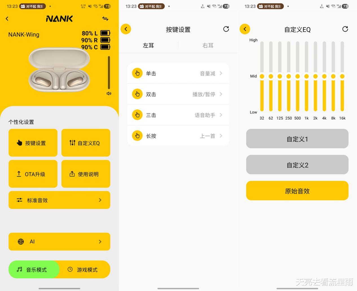The image size is (357, 291).
Task: Open the 三击 action chevron
Action: pos(221,115)
